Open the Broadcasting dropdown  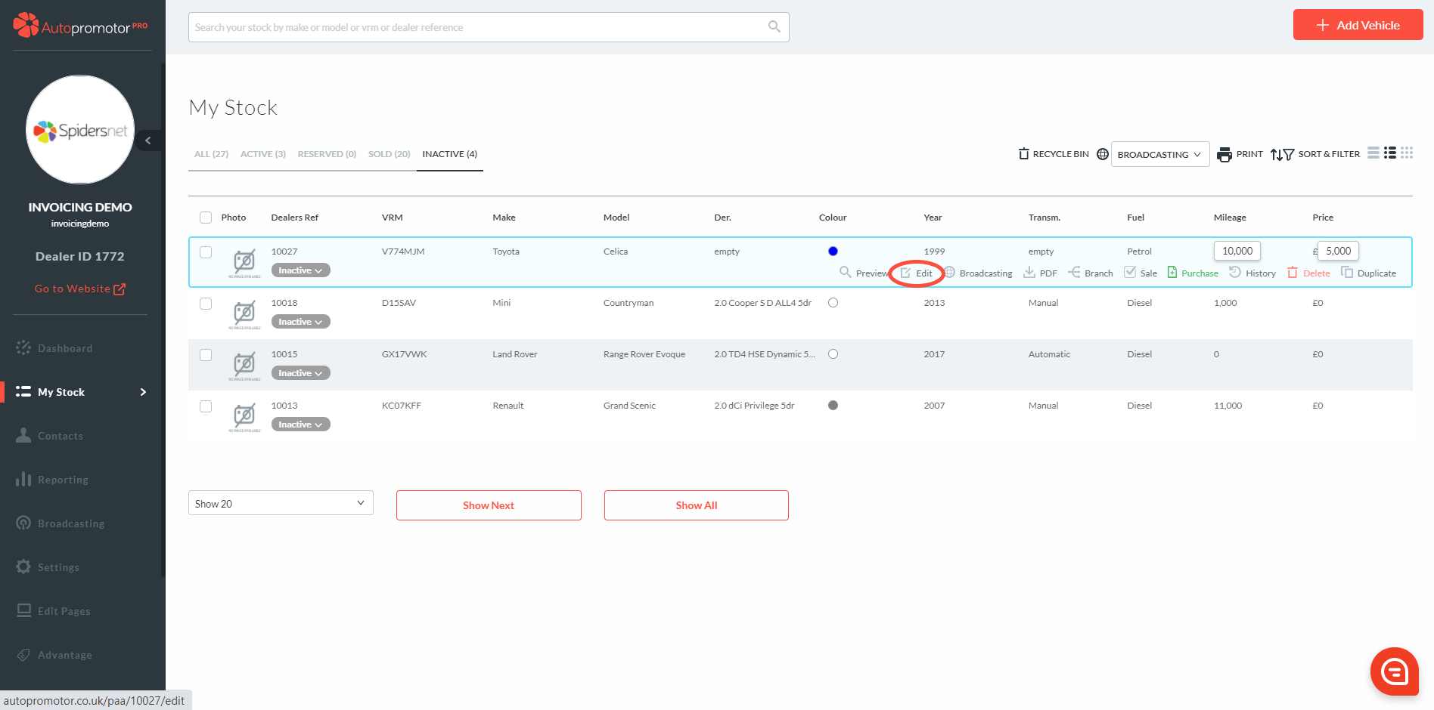pos(1159,155)
